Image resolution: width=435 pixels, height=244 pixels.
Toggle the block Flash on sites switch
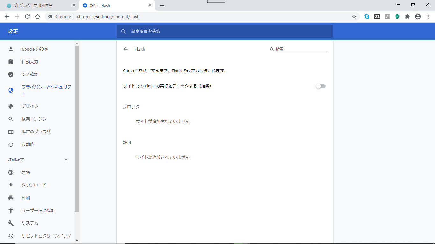coord(321,86)
